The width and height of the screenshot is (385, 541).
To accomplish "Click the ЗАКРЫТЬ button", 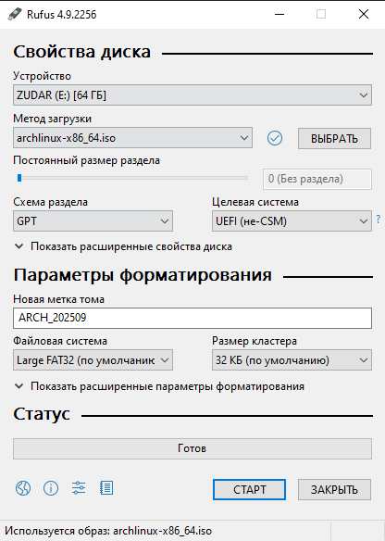I will point(334,489).
